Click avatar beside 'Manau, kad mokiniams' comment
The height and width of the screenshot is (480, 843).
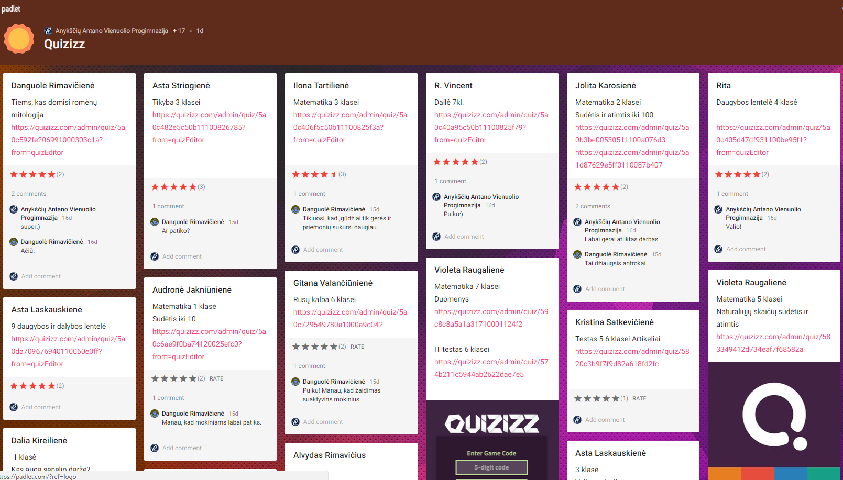[155, 414]
